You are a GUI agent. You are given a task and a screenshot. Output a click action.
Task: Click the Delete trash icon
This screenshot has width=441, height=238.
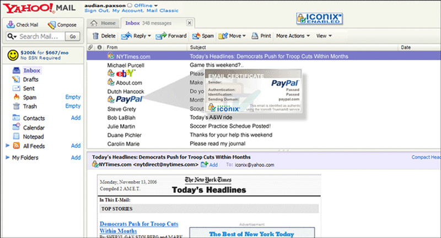pos(95,36)
